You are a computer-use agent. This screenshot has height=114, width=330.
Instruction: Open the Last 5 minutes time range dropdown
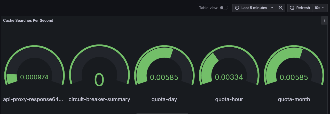(x=254, y=8)
